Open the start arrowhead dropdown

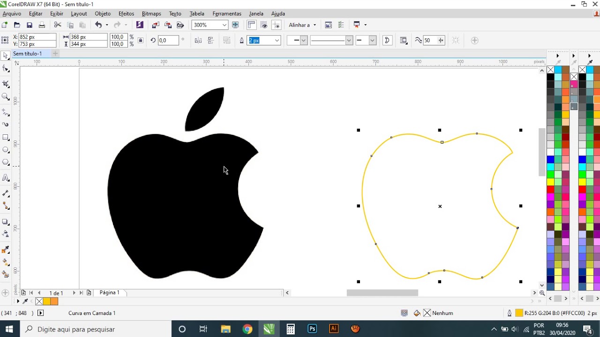tap(303, 40)
